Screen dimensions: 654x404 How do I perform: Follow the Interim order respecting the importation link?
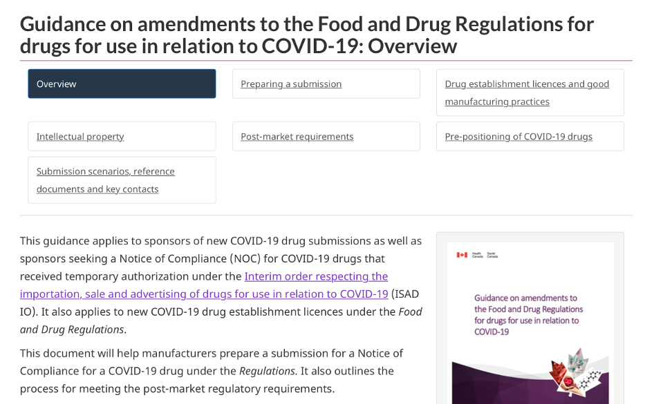coord(316,276)
